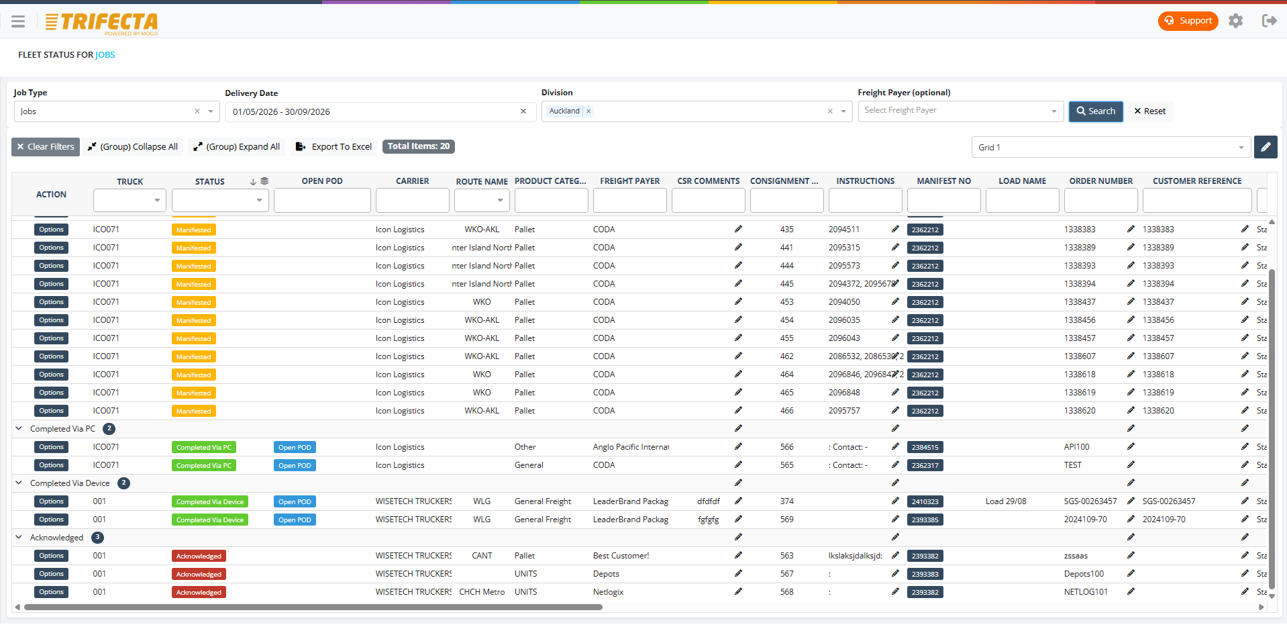Open the Division dropdown arrow
This screenshot has width=1287, height=635.
click(843, 111)
